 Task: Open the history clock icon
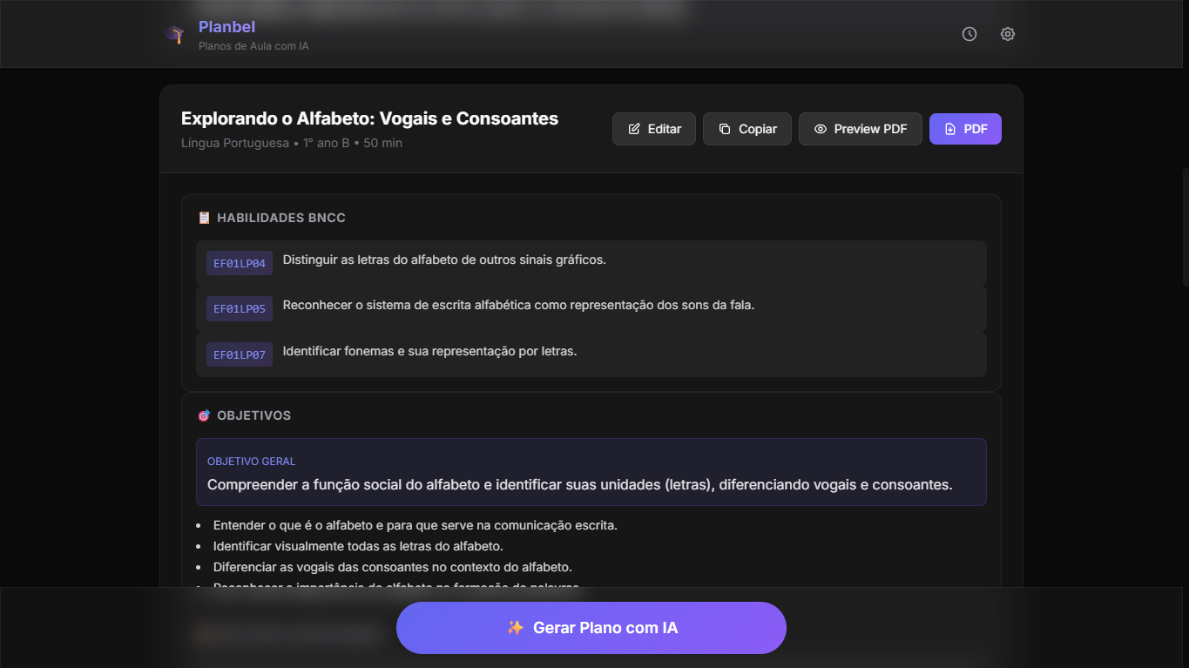[969, 34]
